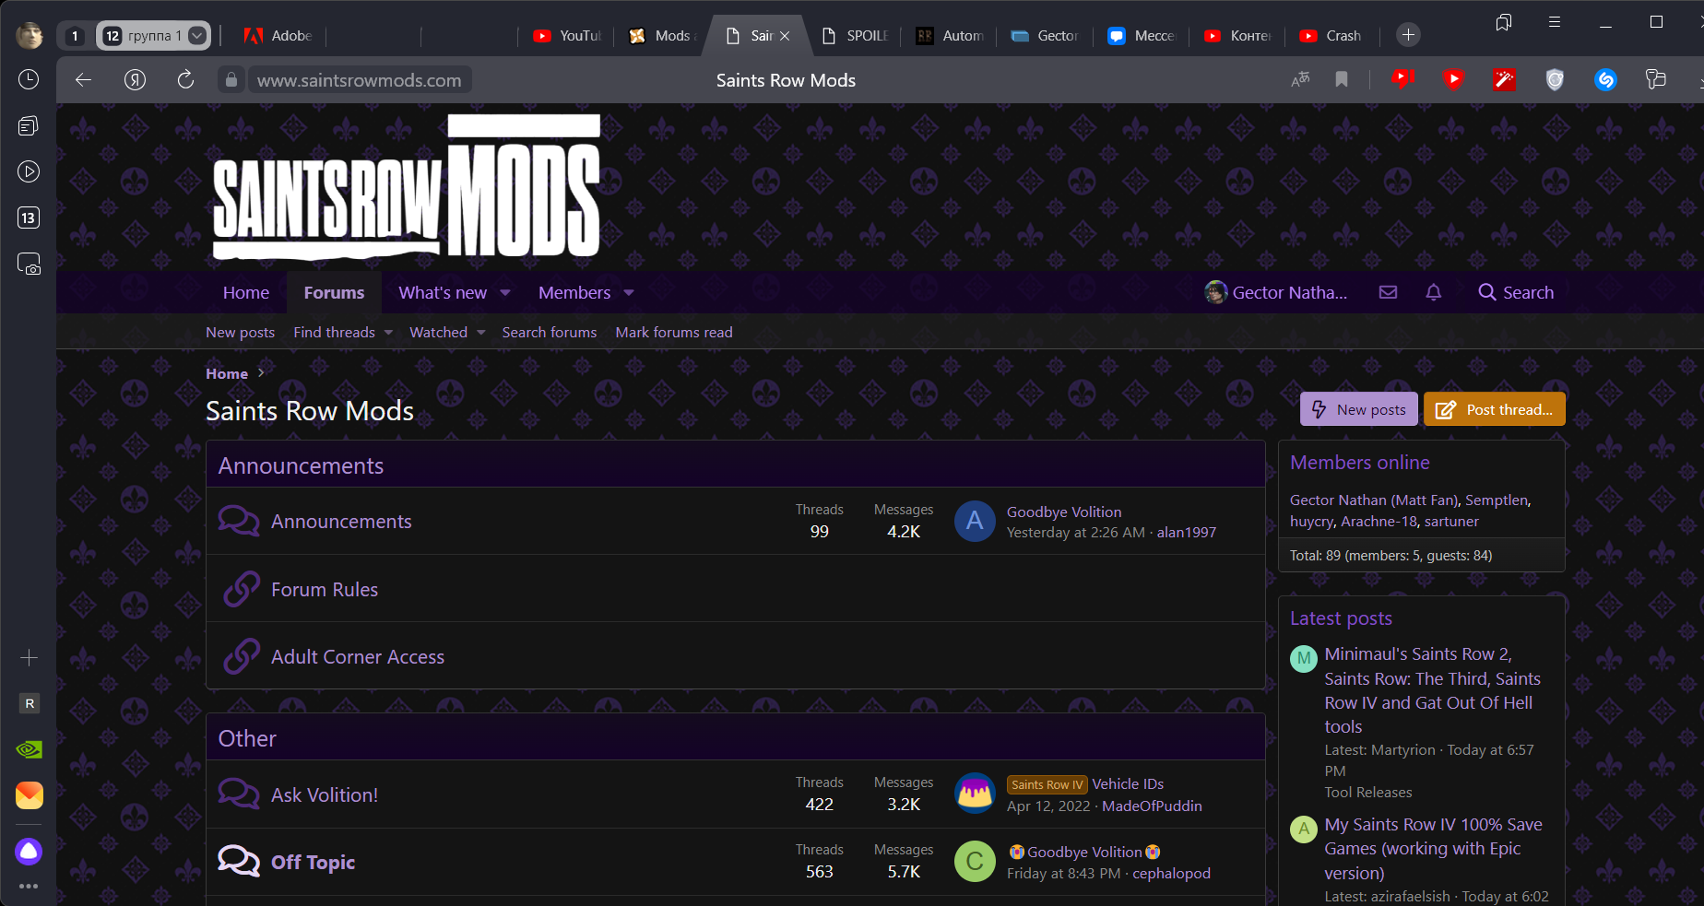Open alan1997 user avatar A
Viewport: 1704px width, 906px height.
[x=975, y=522]
